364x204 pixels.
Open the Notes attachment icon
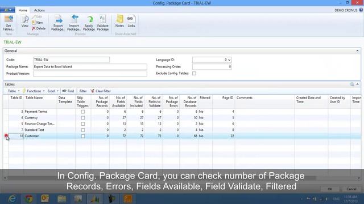119,22
